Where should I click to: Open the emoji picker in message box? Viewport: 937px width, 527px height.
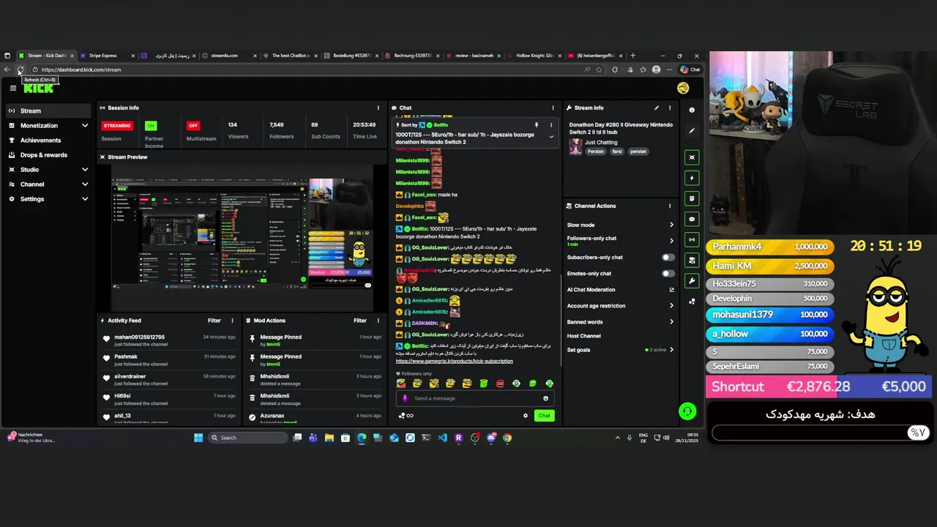[x=545, y=398]
